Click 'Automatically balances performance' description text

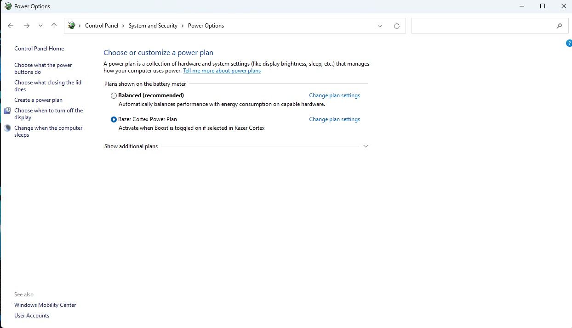click(222, 104)
